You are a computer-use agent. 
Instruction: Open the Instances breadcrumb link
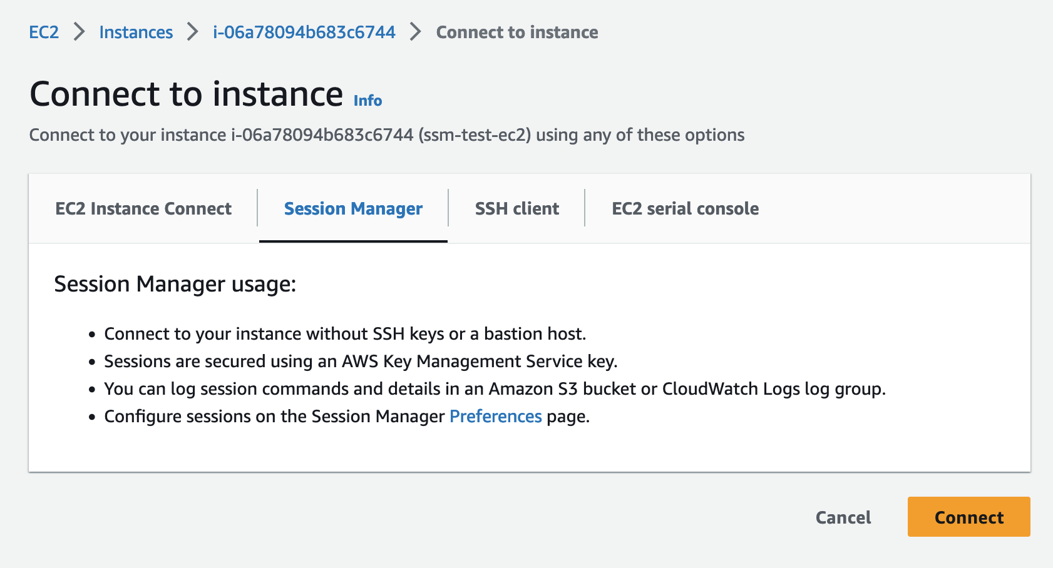pyautogui.click(x=136, y=32)
